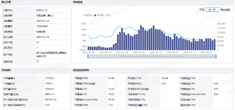Grab the right handle of chart range slider
The image size is (235, 110).
[216, 56]
